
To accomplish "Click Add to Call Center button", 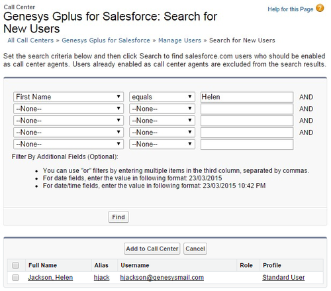I will (152, 249).
